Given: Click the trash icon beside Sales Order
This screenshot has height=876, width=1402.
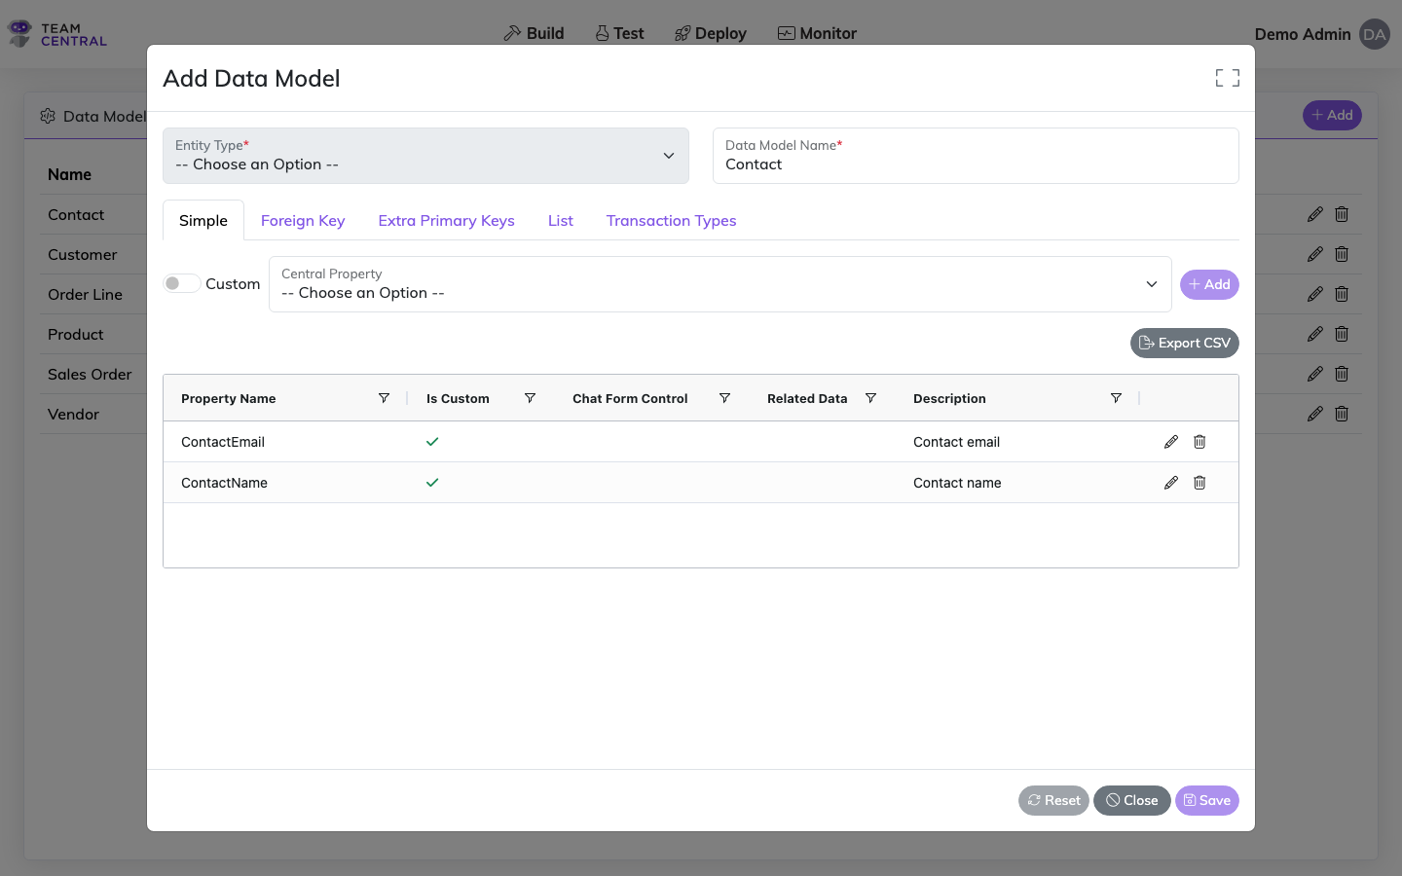Looking at the screenshot, I should point(1341,374).
